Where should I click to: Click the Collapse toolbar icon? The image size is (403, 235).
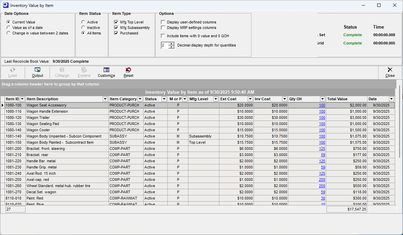coord(62,72)
